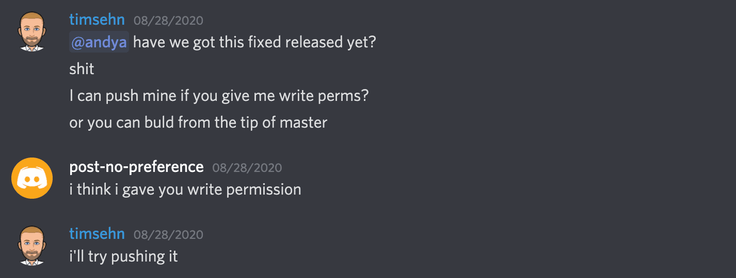Image resolution: width=736 pixels, height=278 pixels.
Task: Click the timestamp on timsehn's last message
Action: (x=168, y=235)
